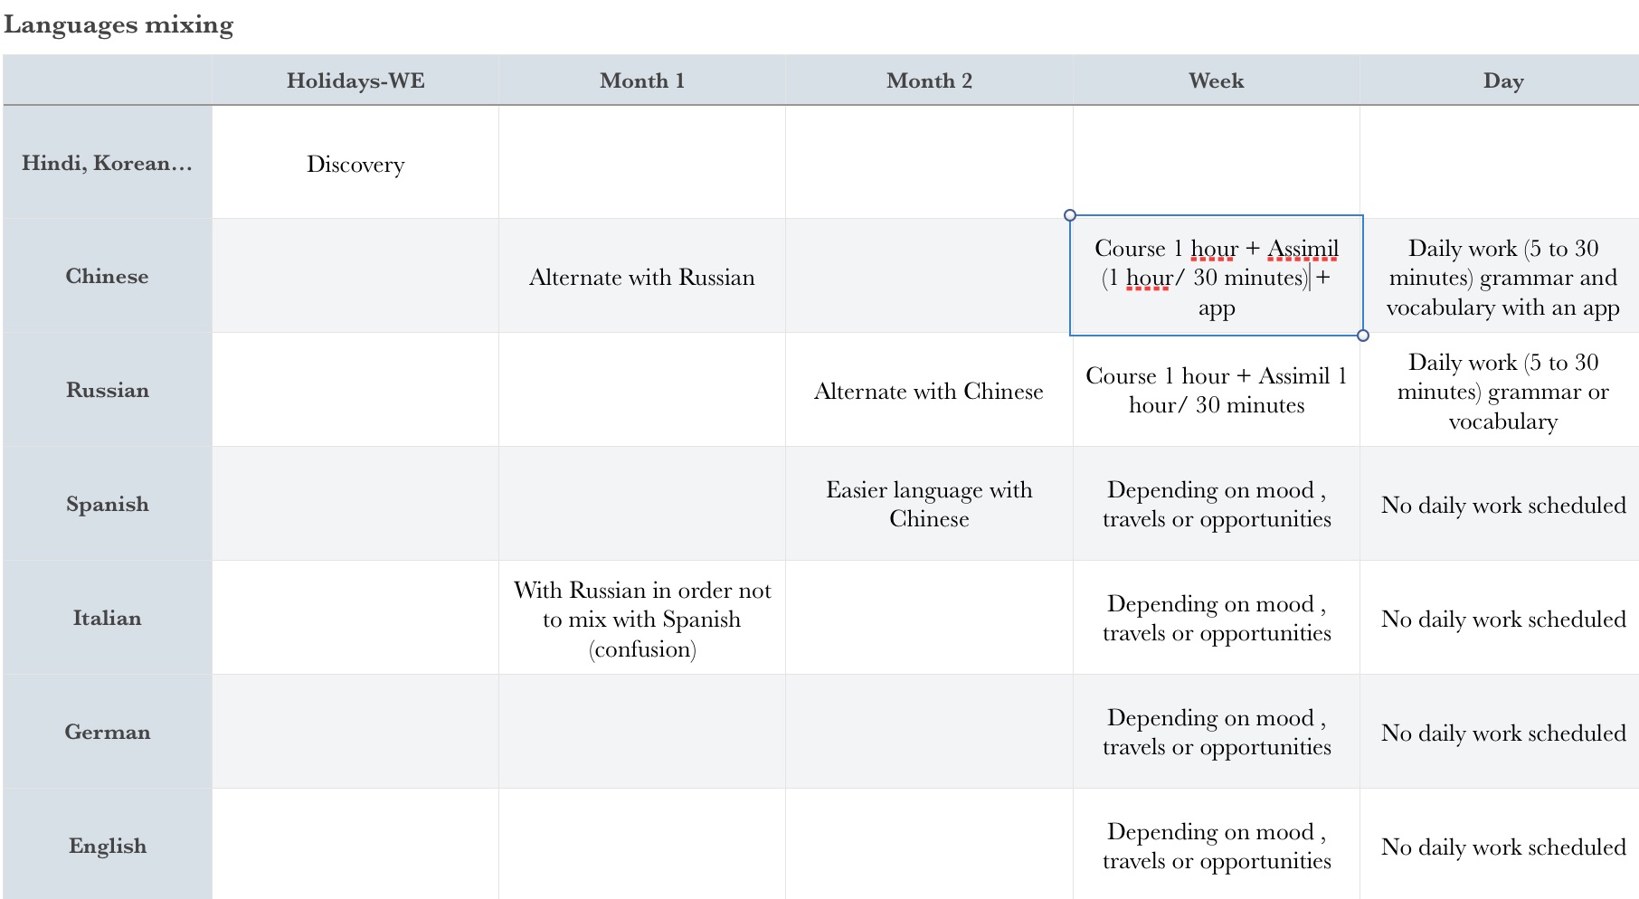The image size is (1639, 899).
Task: Click the top-left selection handle of selected cell
Action: 1070,215
